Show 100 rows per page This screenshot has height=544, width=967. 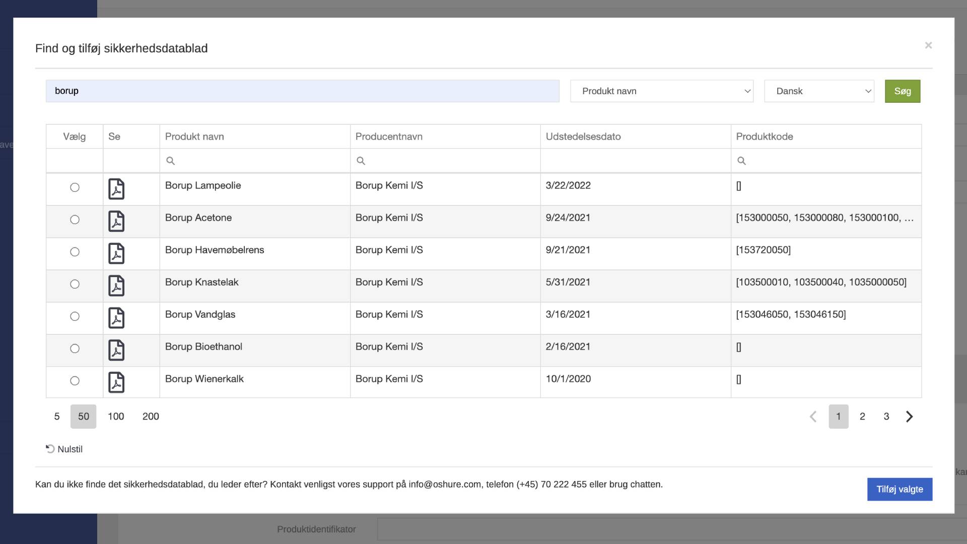point(116,417)
